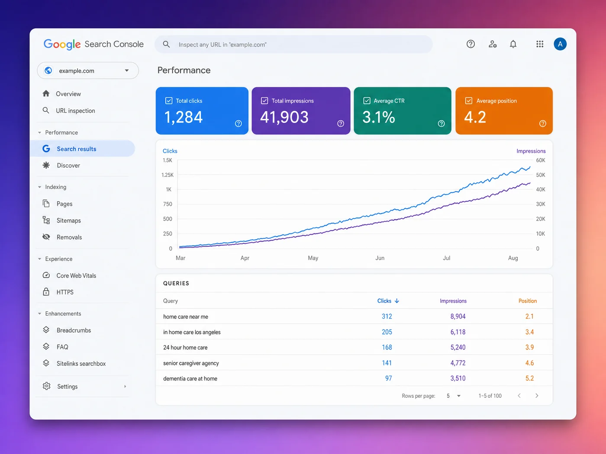Click the FAQ layers icon
Viewport: 606px width, 454px height.
pos(46,346)
